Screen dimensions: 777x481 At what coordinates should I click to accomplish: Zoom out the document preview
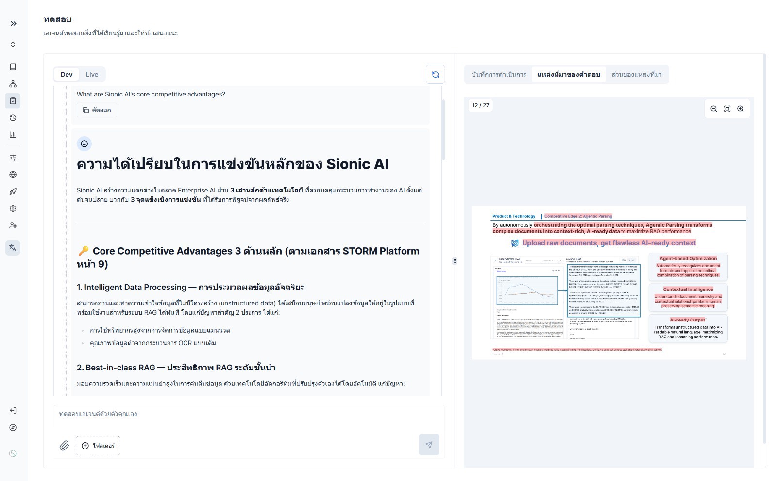[x=714, y=109]
